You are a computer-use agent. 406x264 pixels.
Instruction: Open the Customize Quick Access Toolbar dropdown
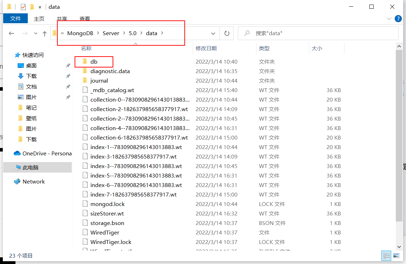(40, 7)
